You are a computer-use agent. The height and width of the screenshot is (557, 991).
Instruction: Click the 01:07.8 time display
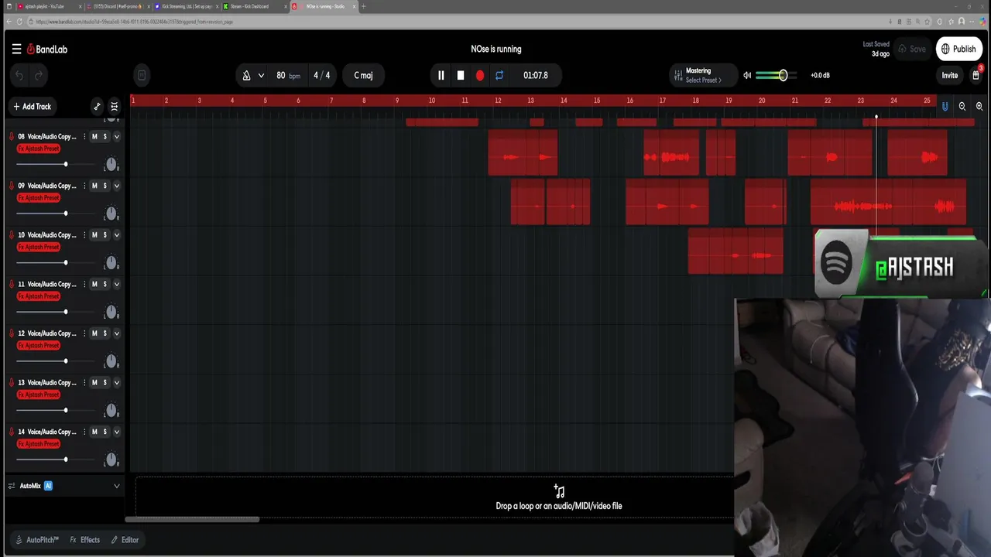[535, 75]
